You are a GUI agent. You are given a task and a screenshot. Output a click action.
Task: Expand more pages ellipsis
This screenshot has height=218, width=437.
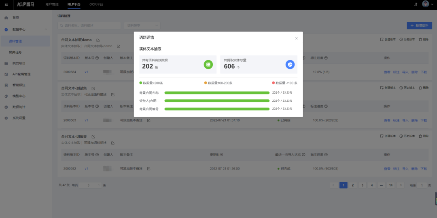point(381,185)
